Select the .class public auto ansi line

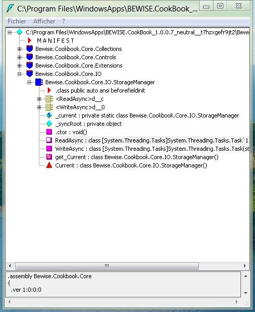pyautogui.click(x=100, y=90)
